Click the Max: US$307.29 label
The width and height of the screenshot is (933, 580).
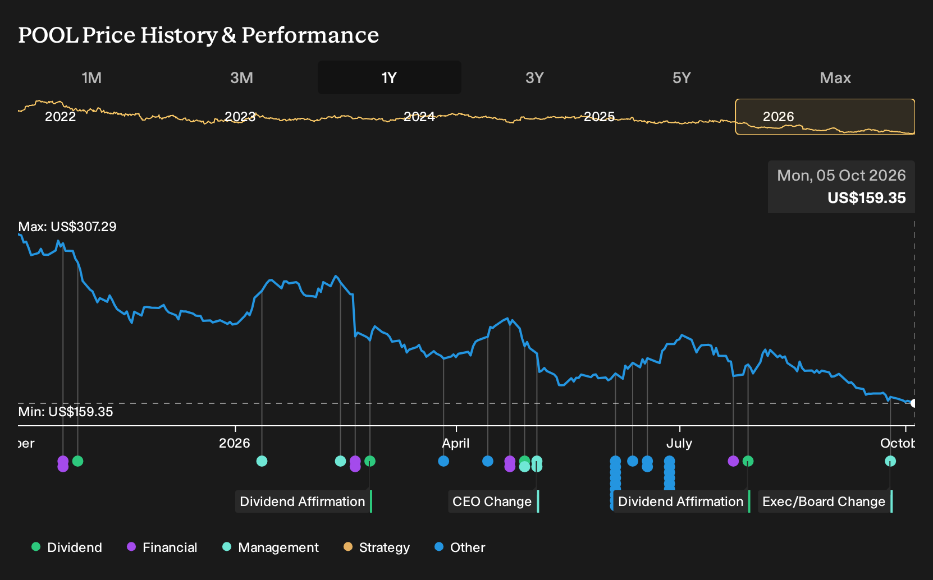[x=67, y=227]
